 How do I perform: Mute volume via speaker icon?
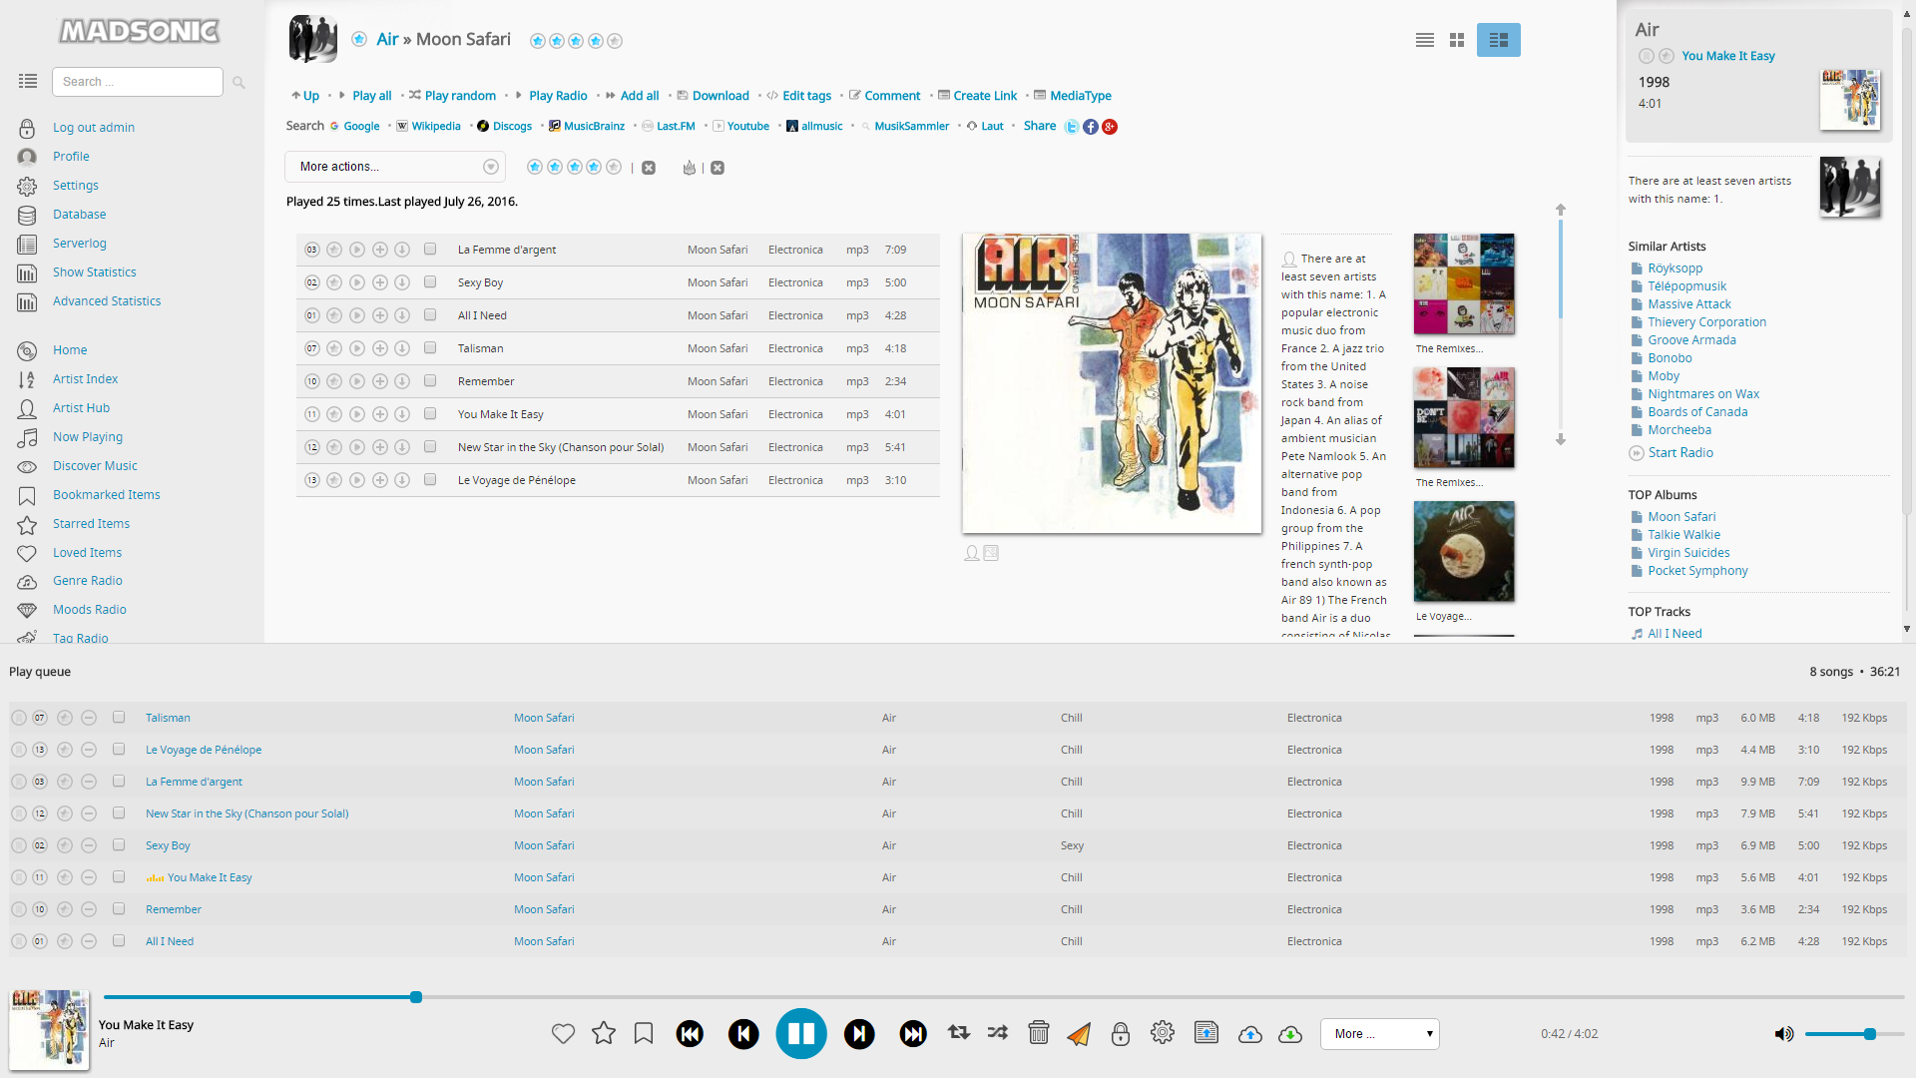click(x=1783, y=1034)
